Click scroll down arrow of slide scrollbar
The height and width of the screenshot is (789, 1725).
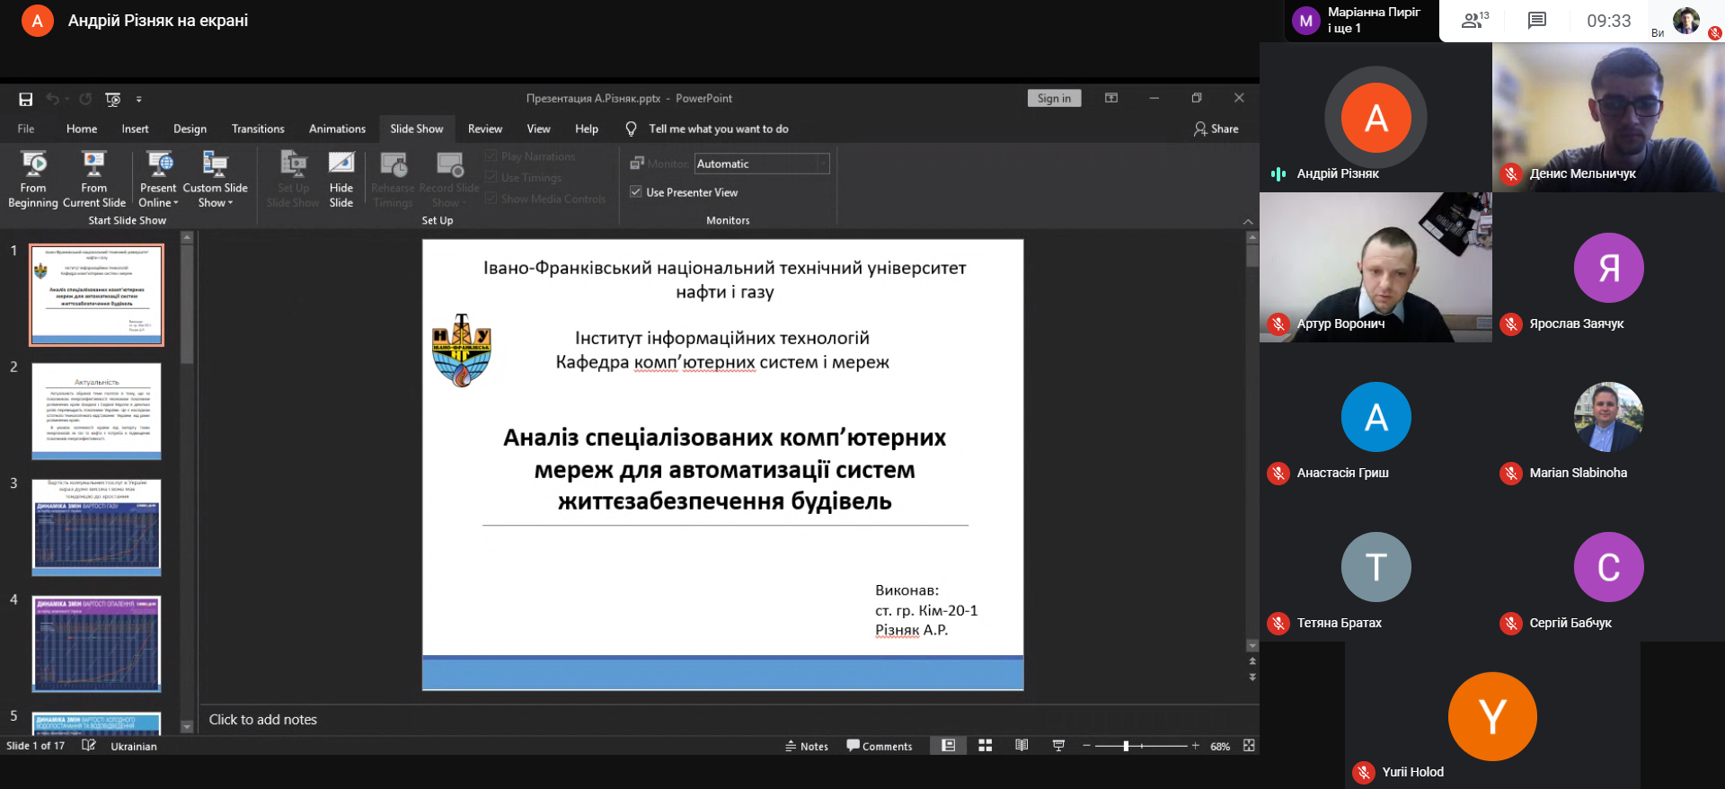tap(1252, 645)
